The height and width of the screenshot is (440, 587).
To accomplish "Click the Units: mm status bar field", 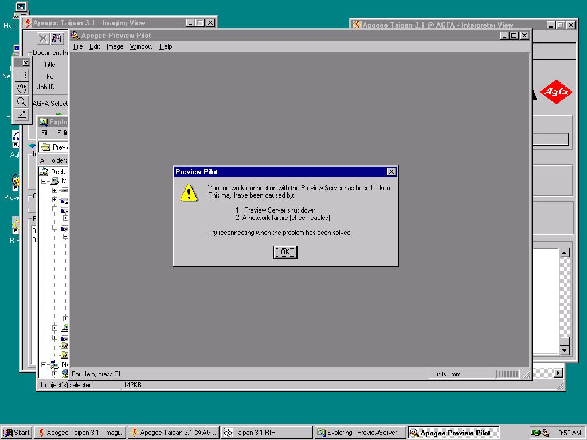I will coord(461,374).
